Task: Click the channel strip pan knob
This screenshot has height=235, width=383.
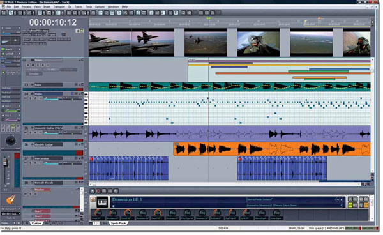Action: [x=10, y=140]
